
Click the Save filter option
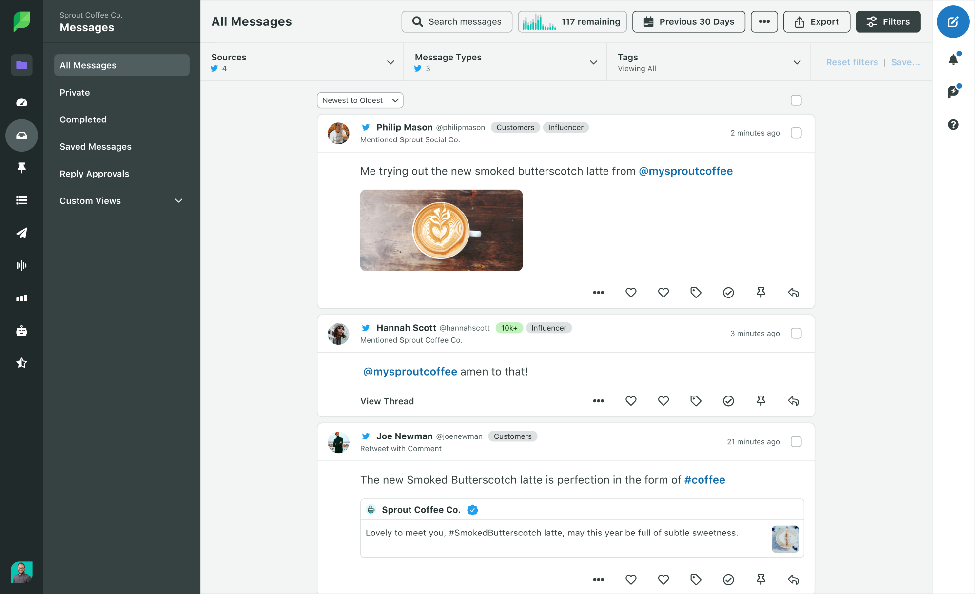click(x=905, y=62)
